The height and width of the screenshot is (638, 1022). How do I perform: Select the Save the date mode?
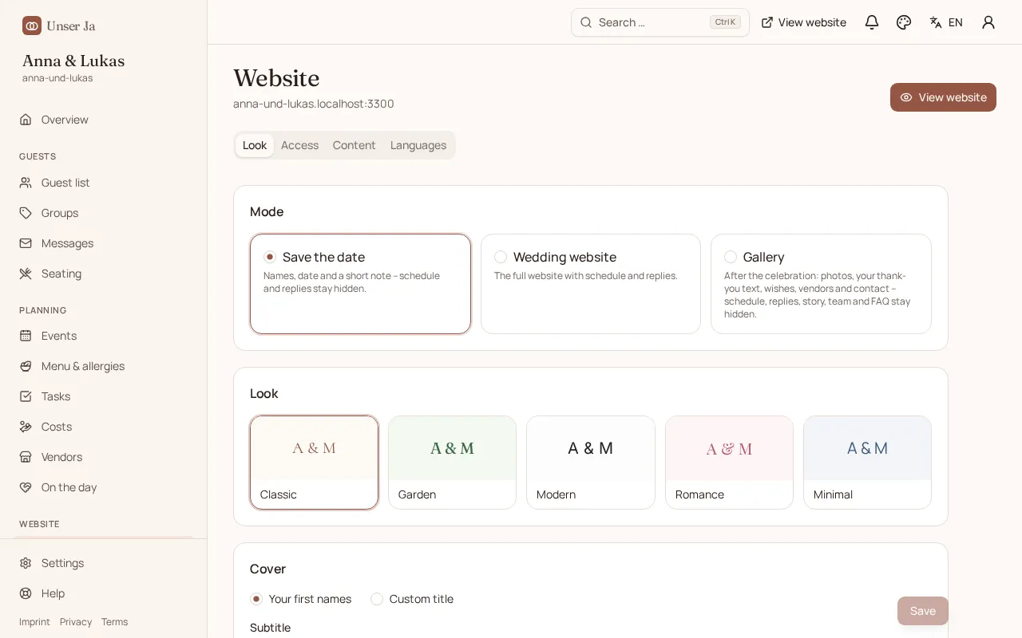pos(360,284)
